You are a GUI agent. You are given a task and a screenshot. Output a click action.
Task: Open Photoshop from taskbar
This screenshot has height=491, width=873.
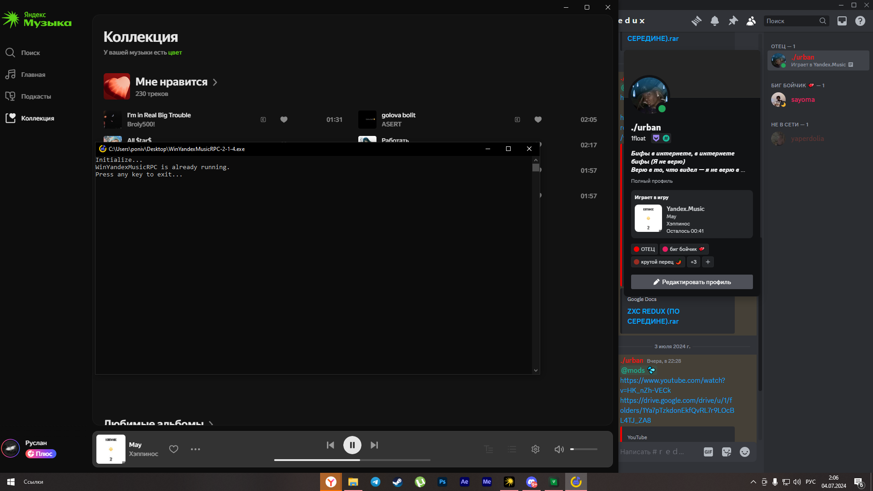(x=442, y=482)
